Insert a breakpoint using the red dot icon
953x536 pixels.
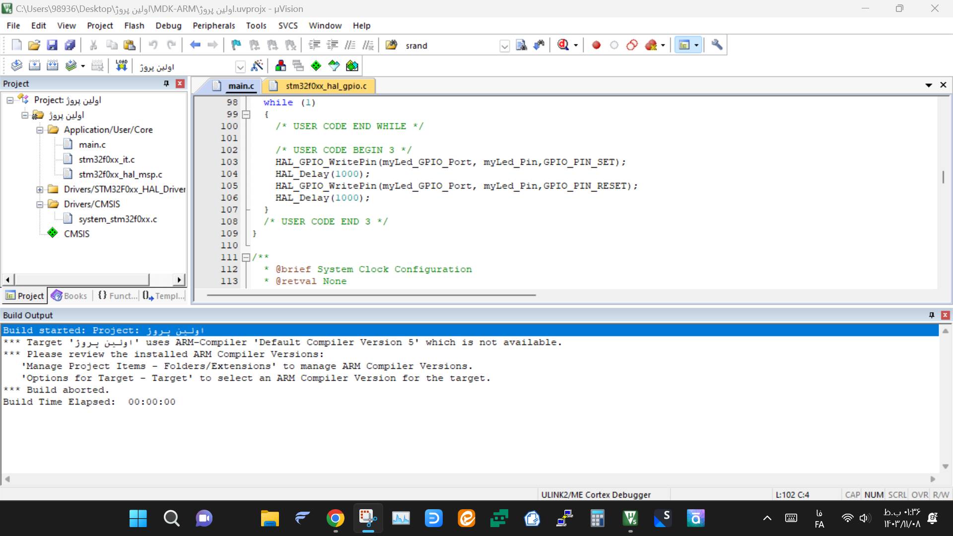coord(596,45)
